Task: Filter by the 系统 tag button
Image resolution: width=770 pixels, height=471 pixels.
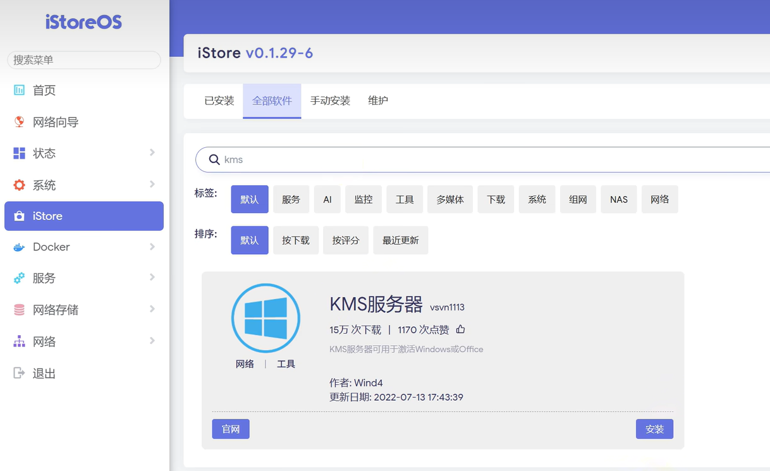Action: [537, 199]
